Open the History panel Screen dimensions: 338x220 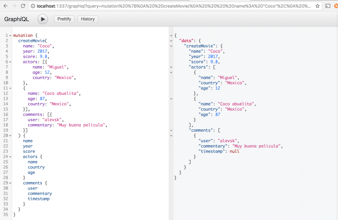[88, 19]
